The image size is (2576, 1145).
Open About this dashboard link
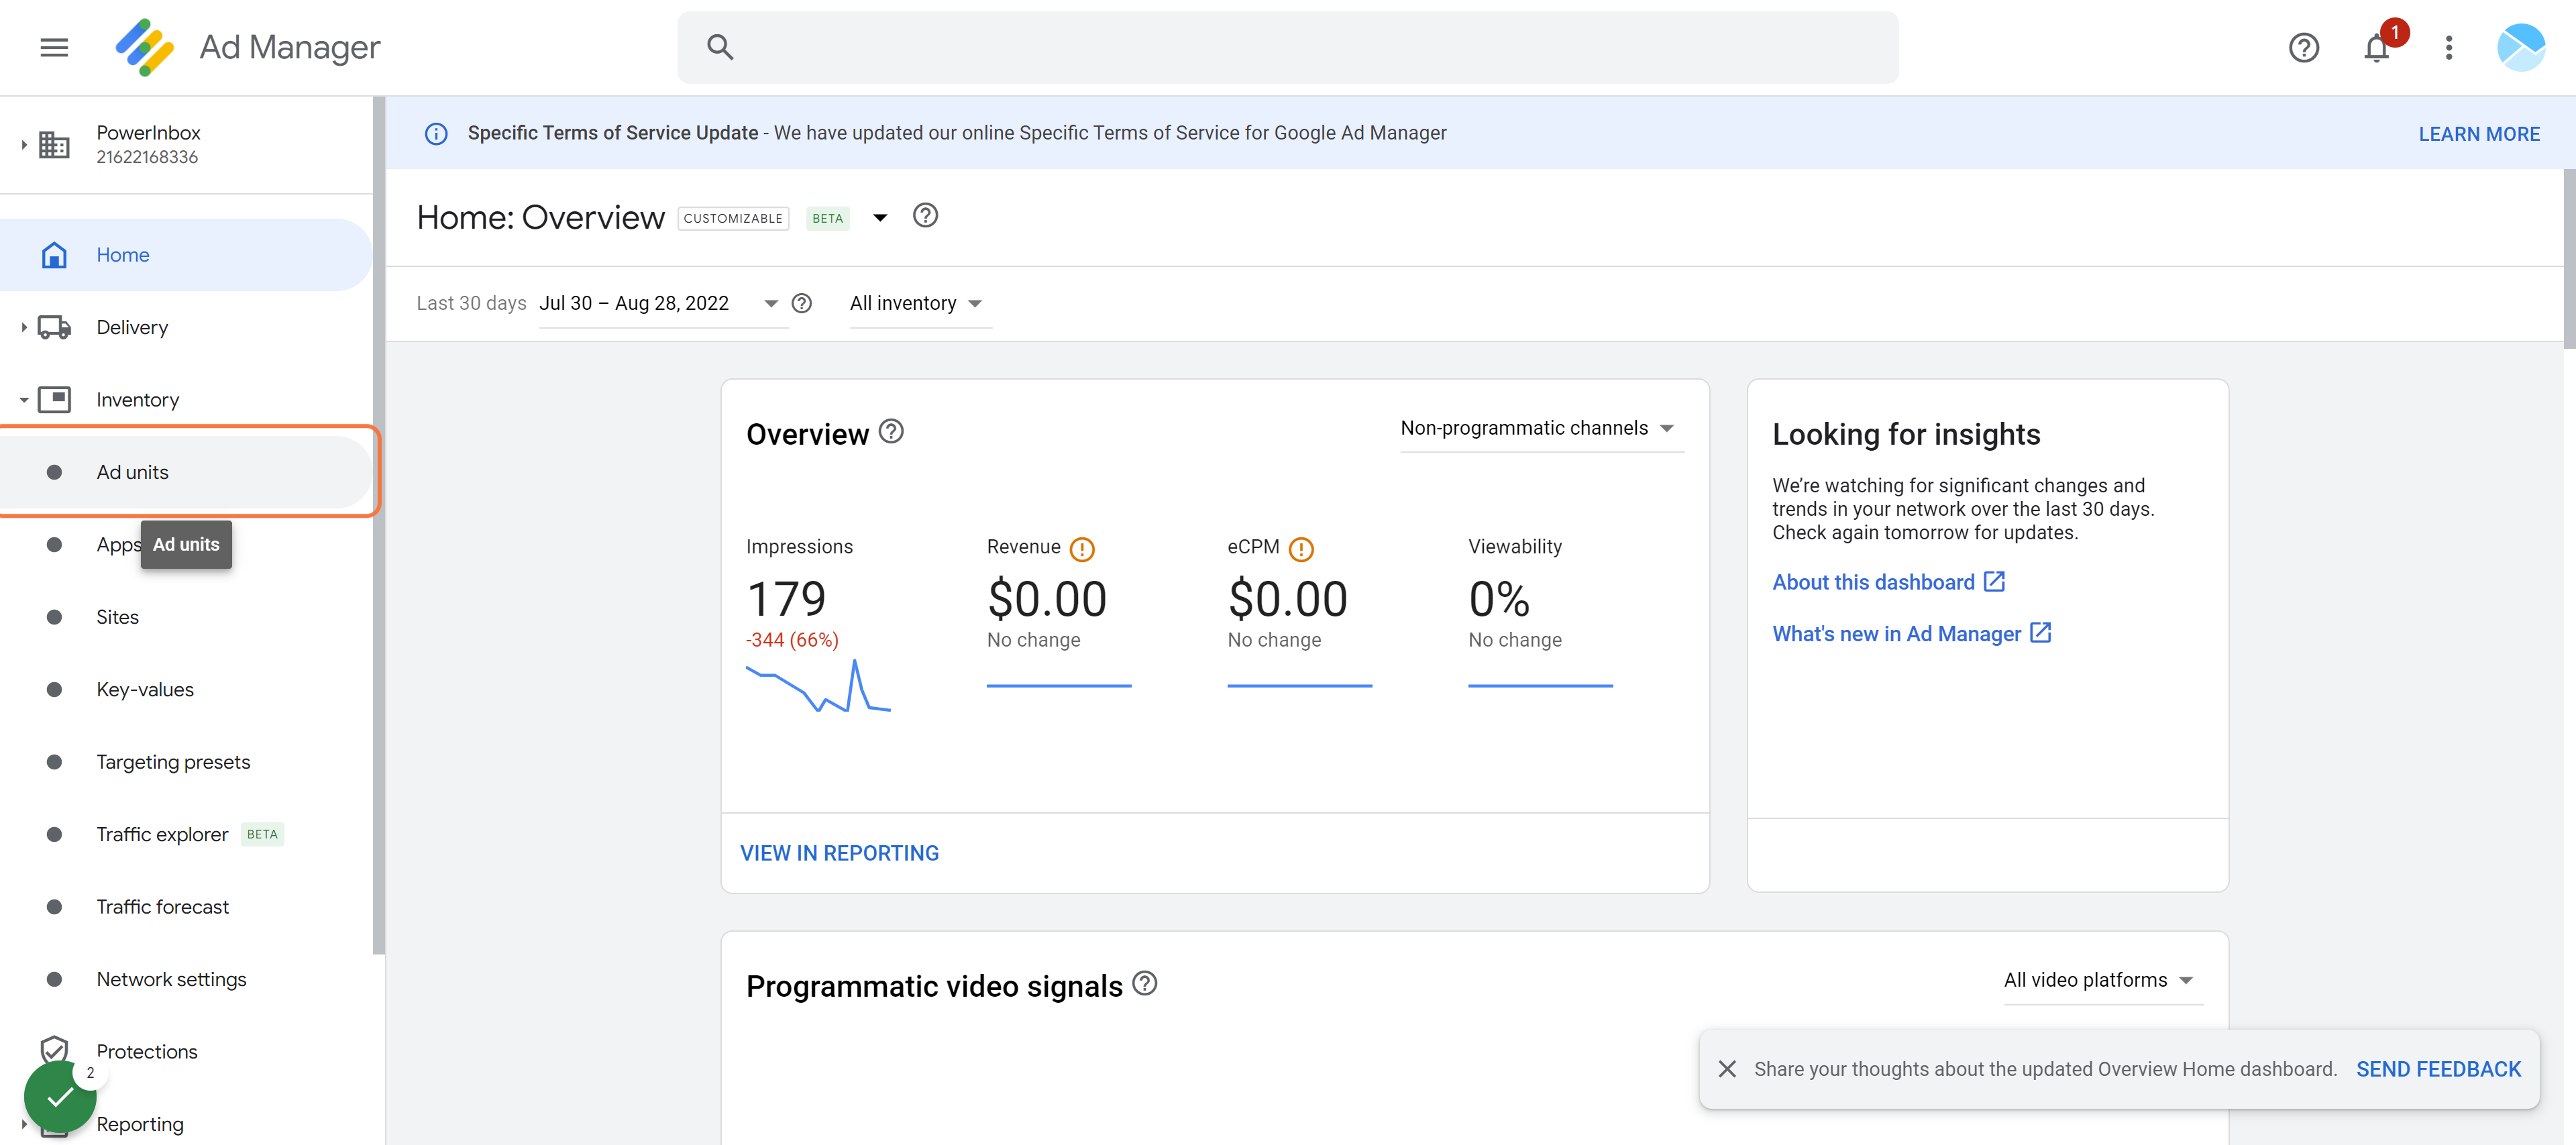pos(1888,582)
